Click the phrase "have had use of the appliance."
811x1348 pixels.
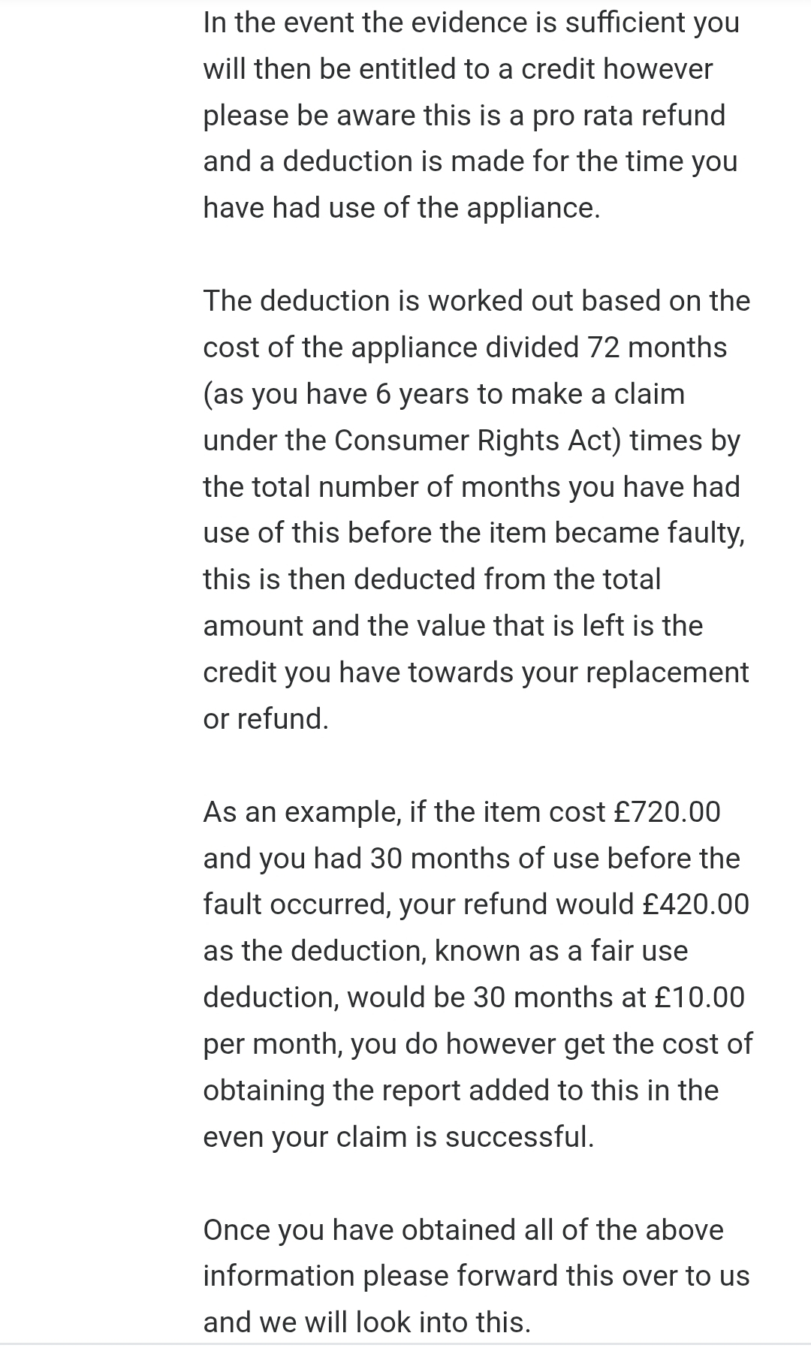pyautogui.click(x=402, y=208)
